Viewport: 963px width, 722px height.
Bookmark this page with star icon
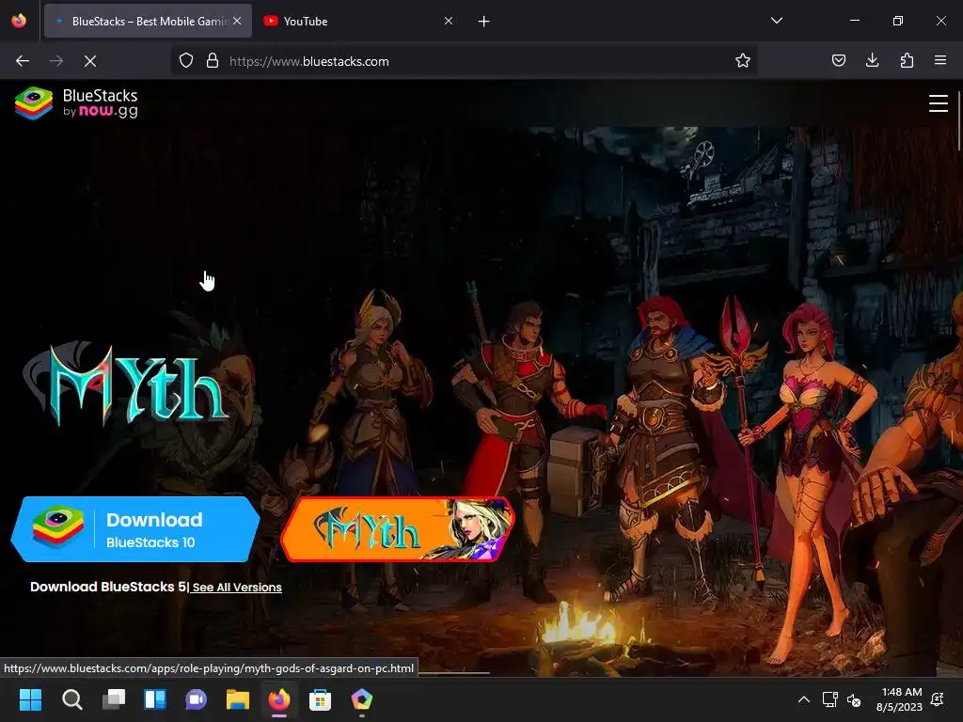pyautogui.click(x=743, y=61)
